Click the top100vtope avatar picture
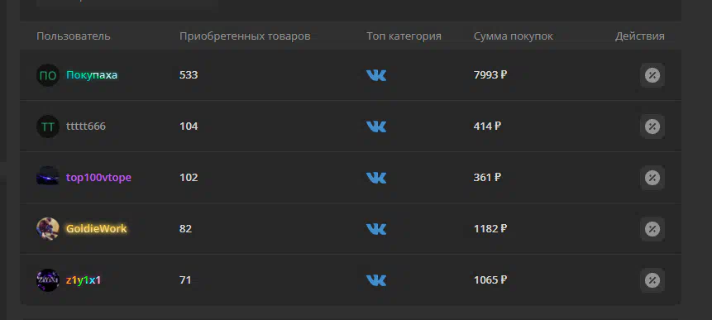 coord(48,176)
